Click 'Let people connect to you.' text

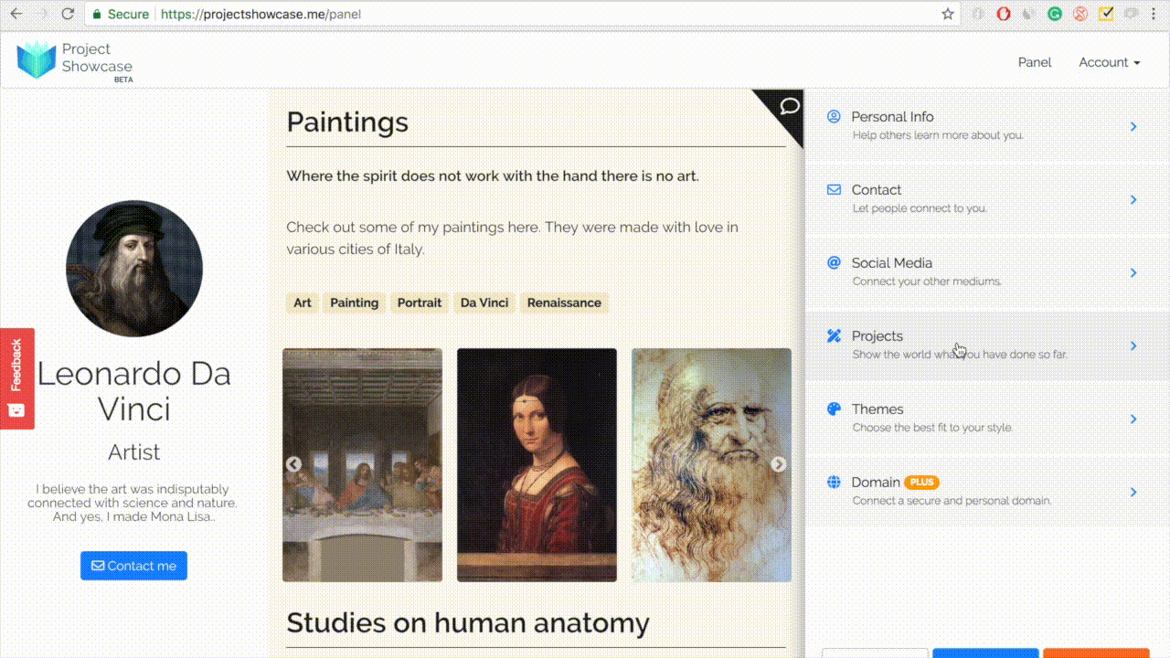coord(920,208)
